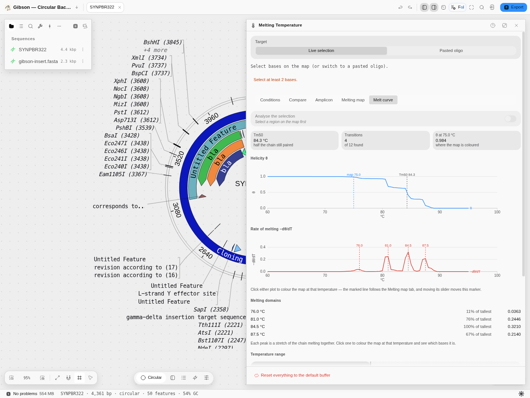Click the Export button
The width and height of the screenshot is (530, 398).
(x=513, y=7)
